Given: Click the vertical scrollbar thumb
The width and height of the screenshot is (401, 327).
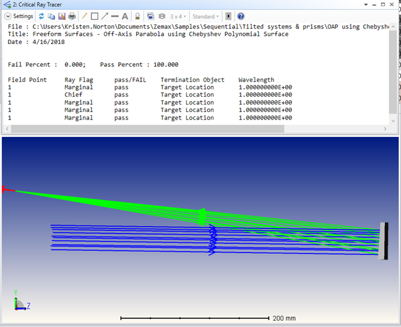Looking at the screenshot, I should (x=393, y=72).
